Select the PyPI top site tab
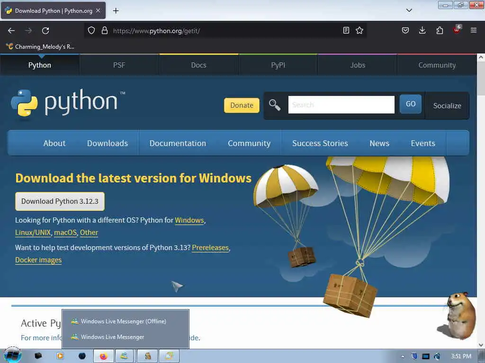 click(278, 65)
